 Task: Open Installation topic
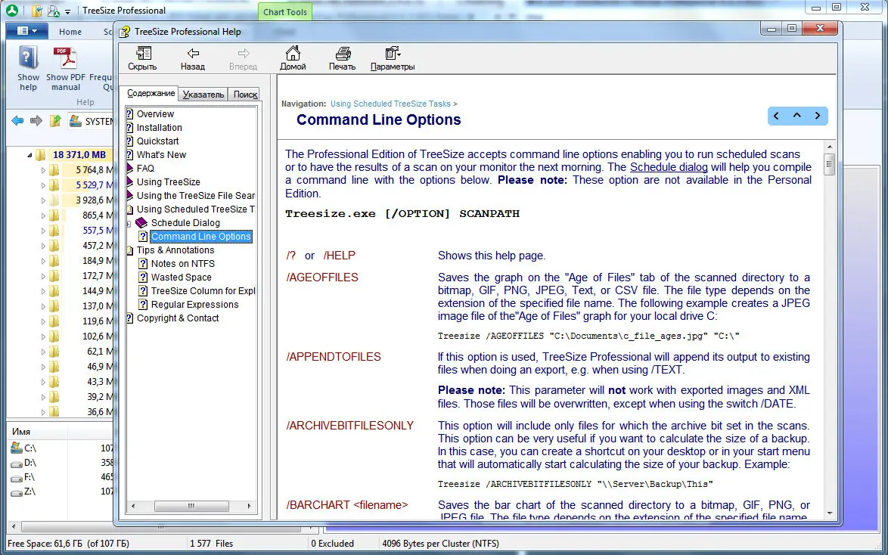click(159, 128)
